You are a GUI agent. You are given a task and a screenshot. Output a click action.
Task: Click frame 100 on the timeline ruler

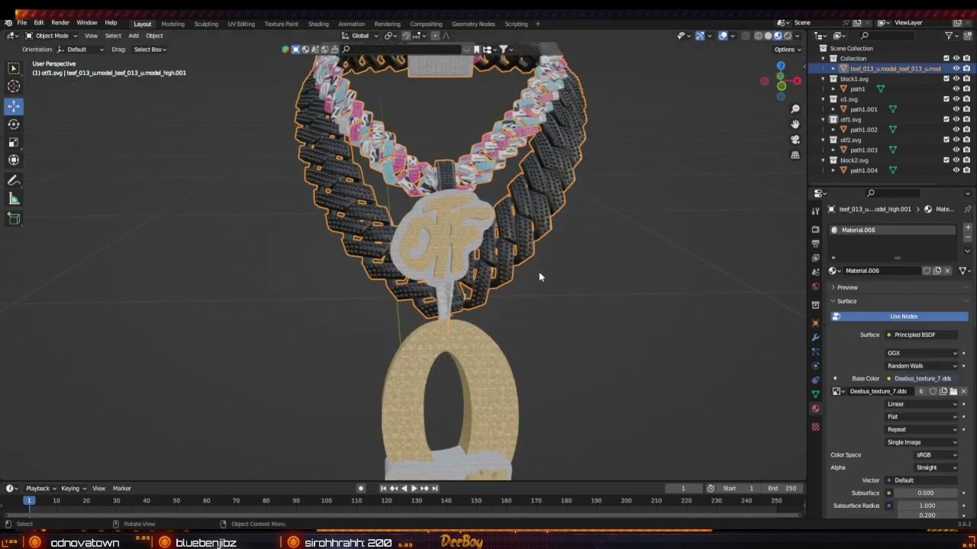[326, 500]
